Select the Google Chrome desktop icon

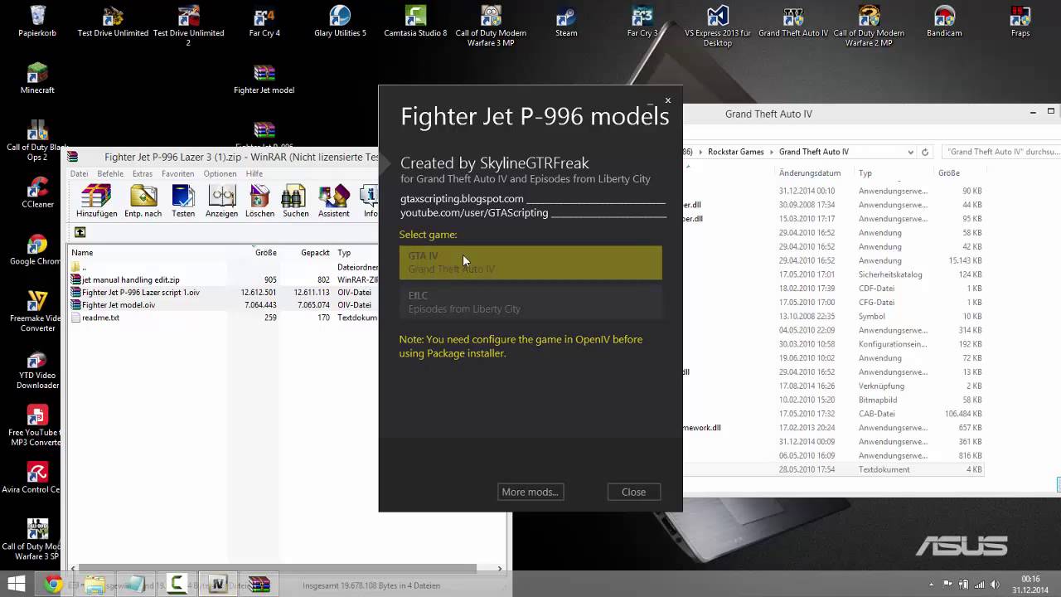[37, 250]
